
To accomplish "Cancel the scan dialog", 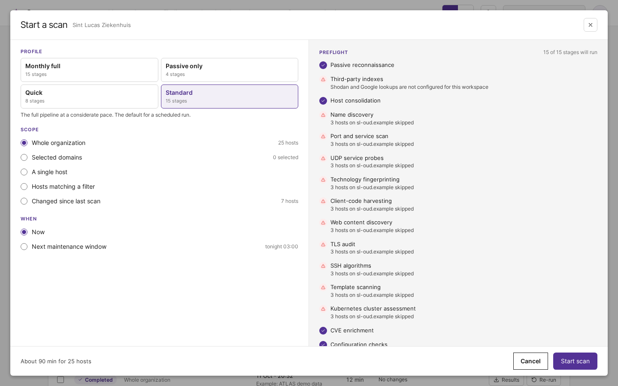I will click(x=530, y=361).
